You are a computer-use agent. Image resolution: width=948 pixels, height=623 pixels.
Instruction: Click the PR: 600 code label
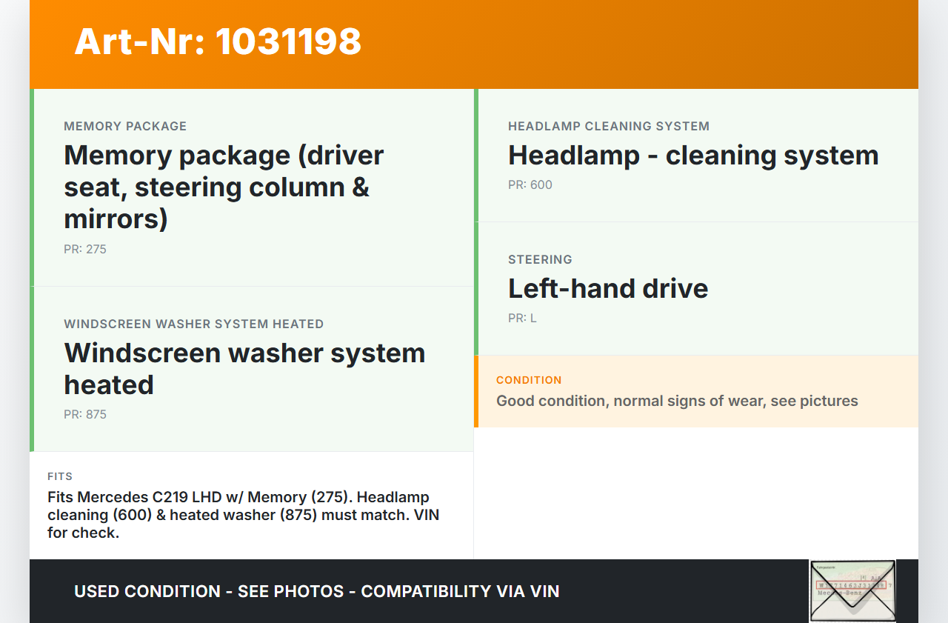click(530, 185)
